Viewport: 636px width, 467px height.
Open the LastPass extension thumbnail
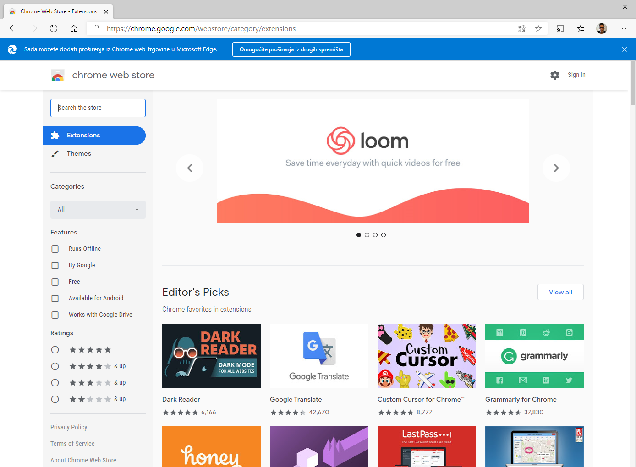427,446
